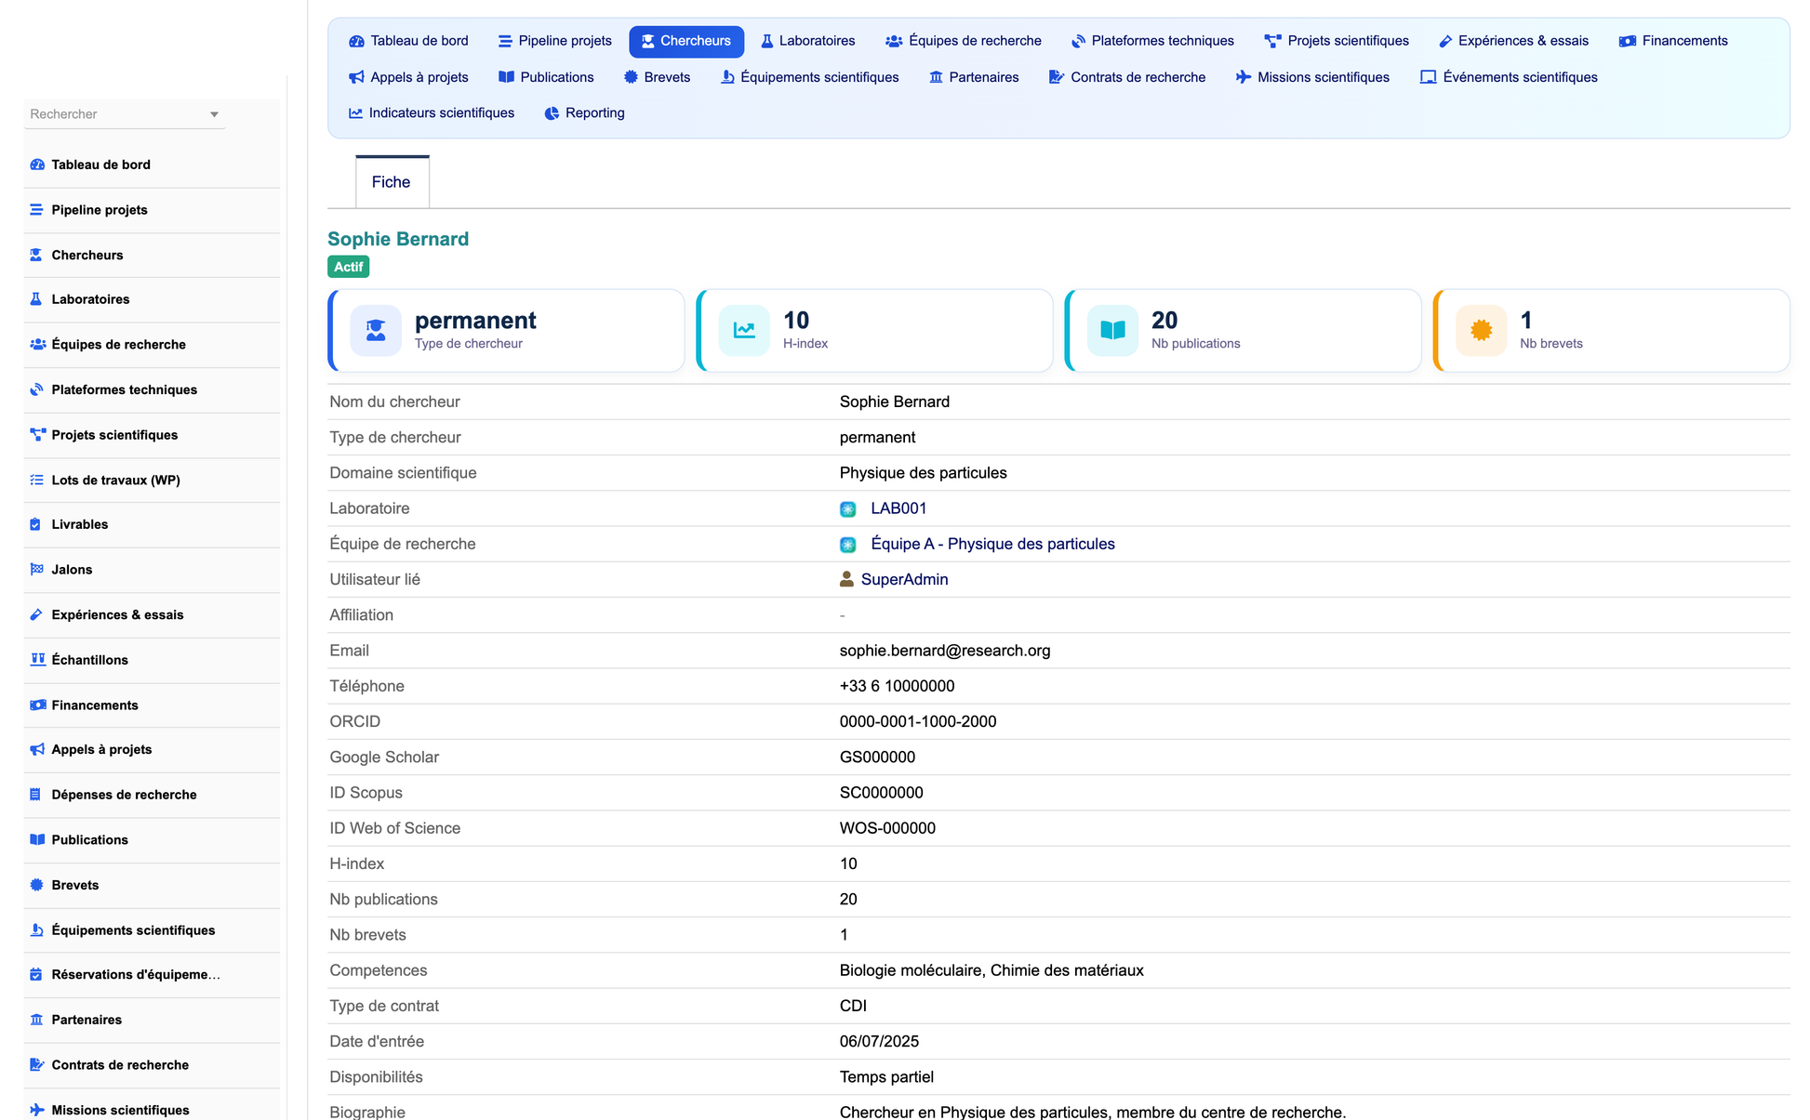Open Contrats de recherche in sidebar

(x=120, y=1065)
